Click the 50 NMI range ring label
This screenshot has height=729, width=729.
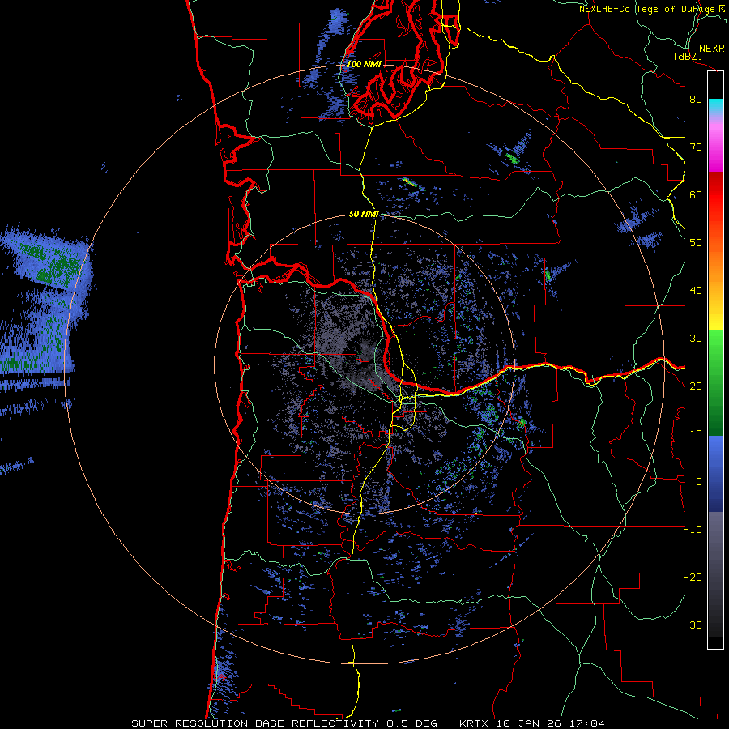364,215
